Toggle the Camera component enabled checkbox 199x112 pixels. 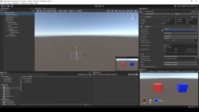(x=144, y=26)
